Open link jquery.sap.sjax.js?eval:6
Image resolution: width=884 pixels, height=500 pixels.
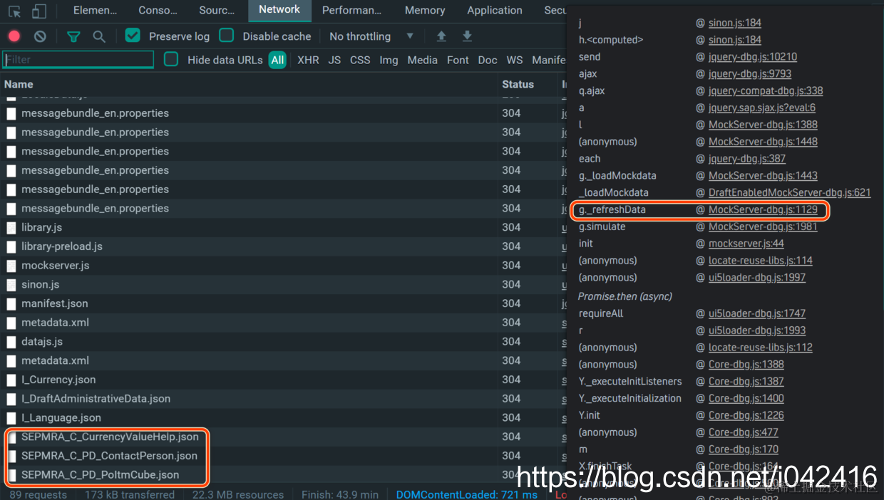click(761, 108)
